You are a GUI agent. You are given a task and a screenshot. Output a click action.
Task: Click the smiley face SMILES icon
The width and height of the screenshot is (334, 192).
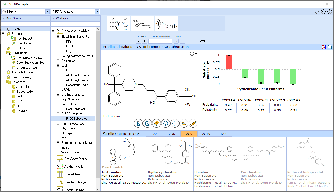(x=166, y=123)
